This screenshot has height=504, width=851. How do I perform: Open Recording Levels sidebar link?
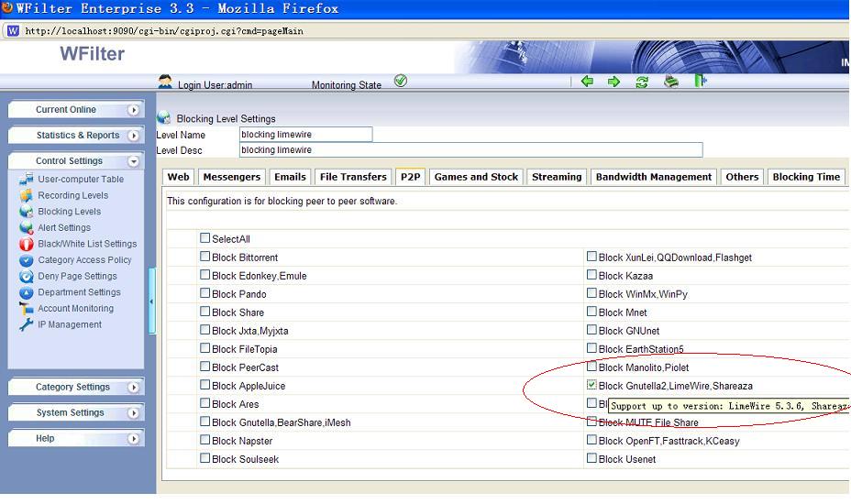[72, 195]
